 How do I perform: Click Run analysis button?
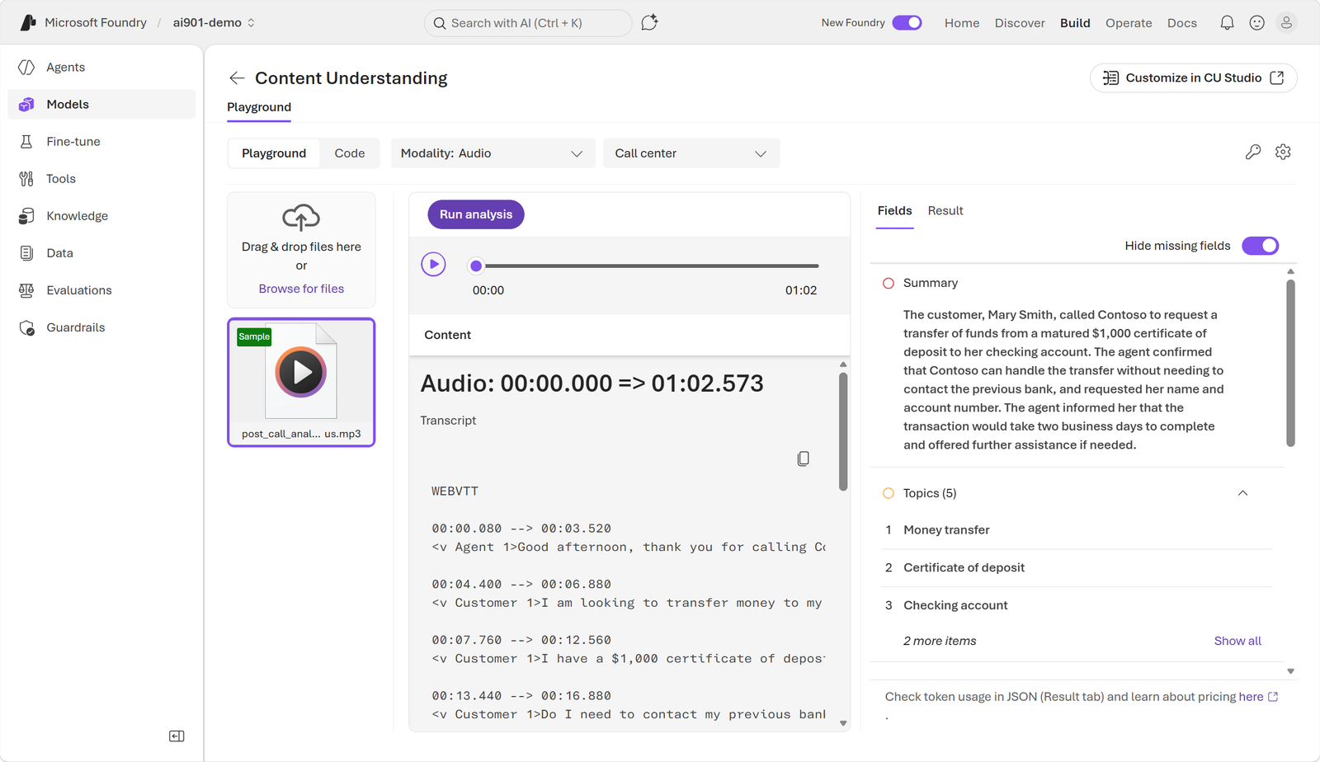pos(476,214)
